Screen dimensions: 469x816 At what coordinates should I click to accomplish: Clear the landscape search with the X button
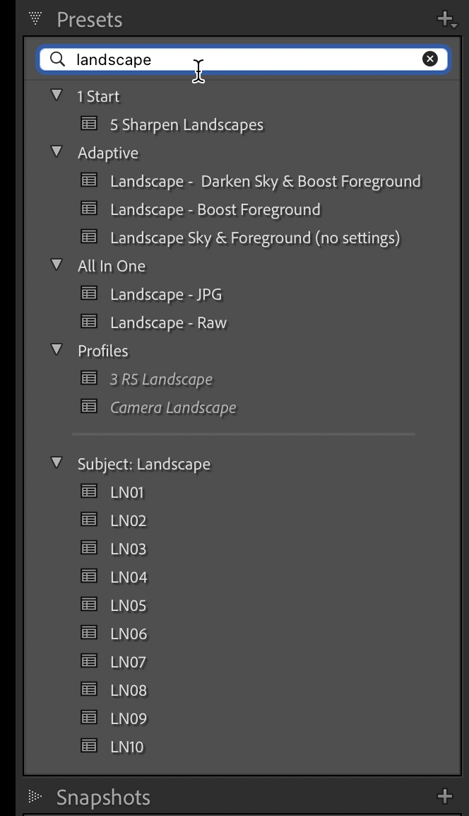[x=430, y=59]
